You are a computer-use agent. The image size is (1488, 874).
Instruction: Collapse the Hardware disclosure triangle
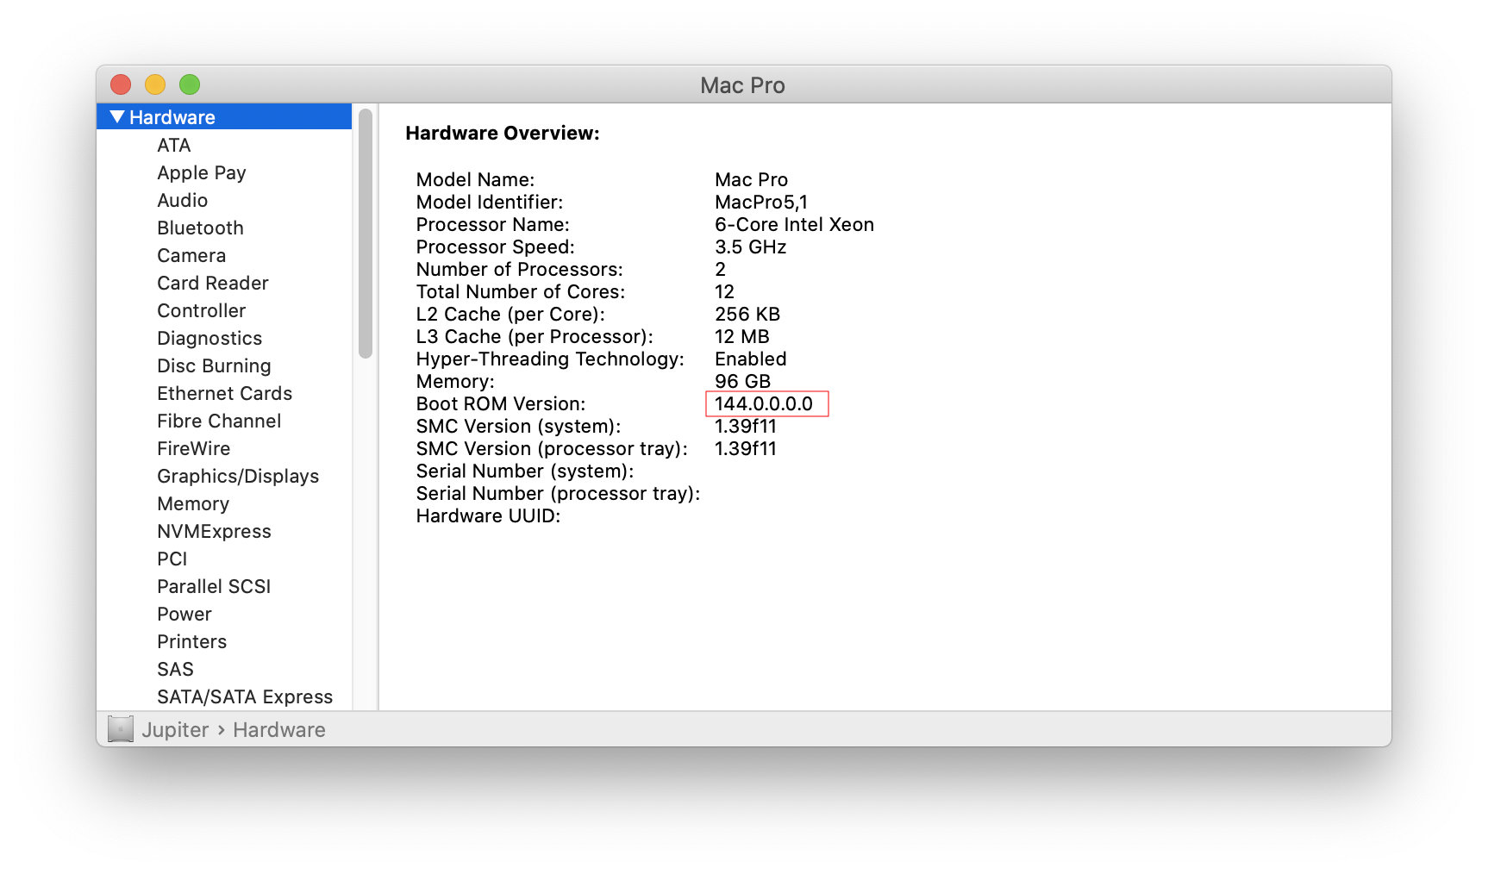(117, 116)
